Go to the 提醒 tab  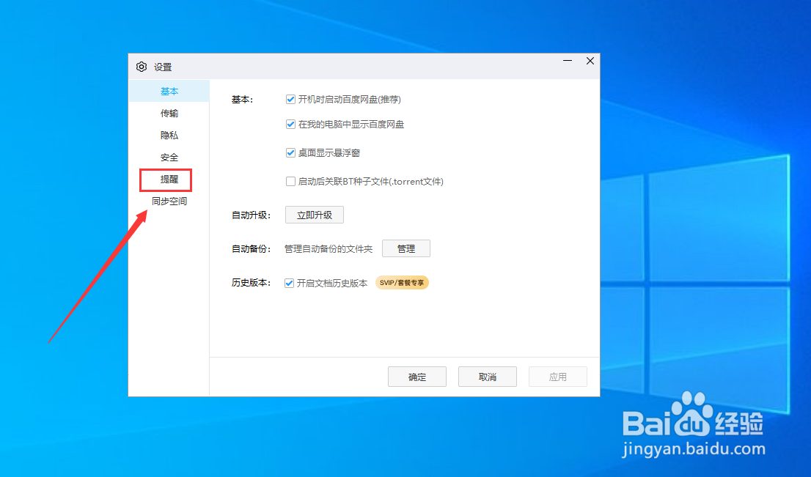pyautogui.click(x=169, y=180)
